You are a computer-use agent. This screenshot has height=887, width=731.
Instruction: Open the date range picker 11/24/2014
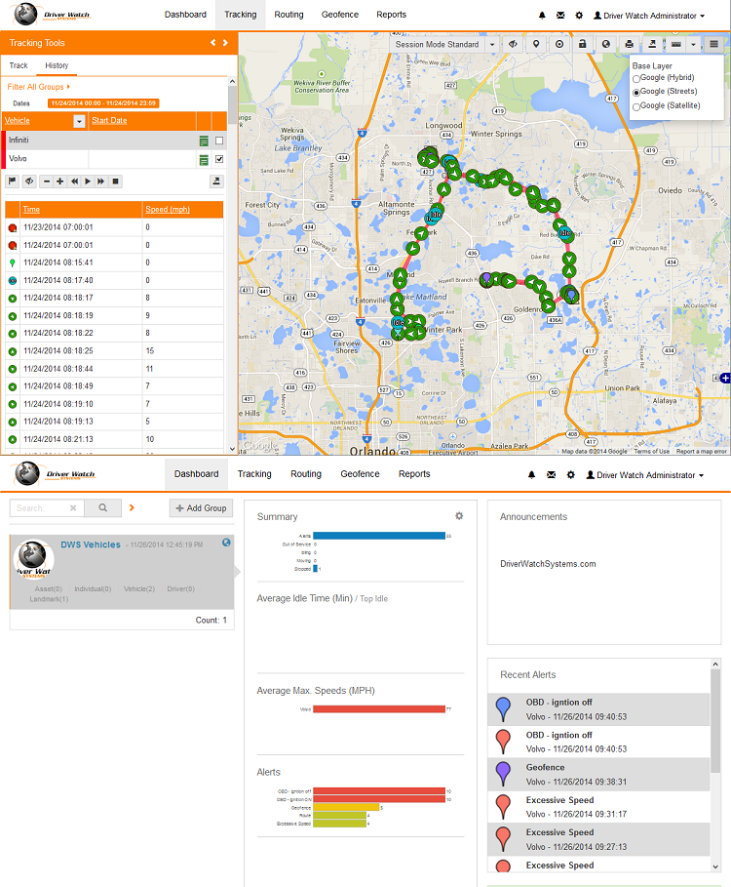(x=103, y=103)
